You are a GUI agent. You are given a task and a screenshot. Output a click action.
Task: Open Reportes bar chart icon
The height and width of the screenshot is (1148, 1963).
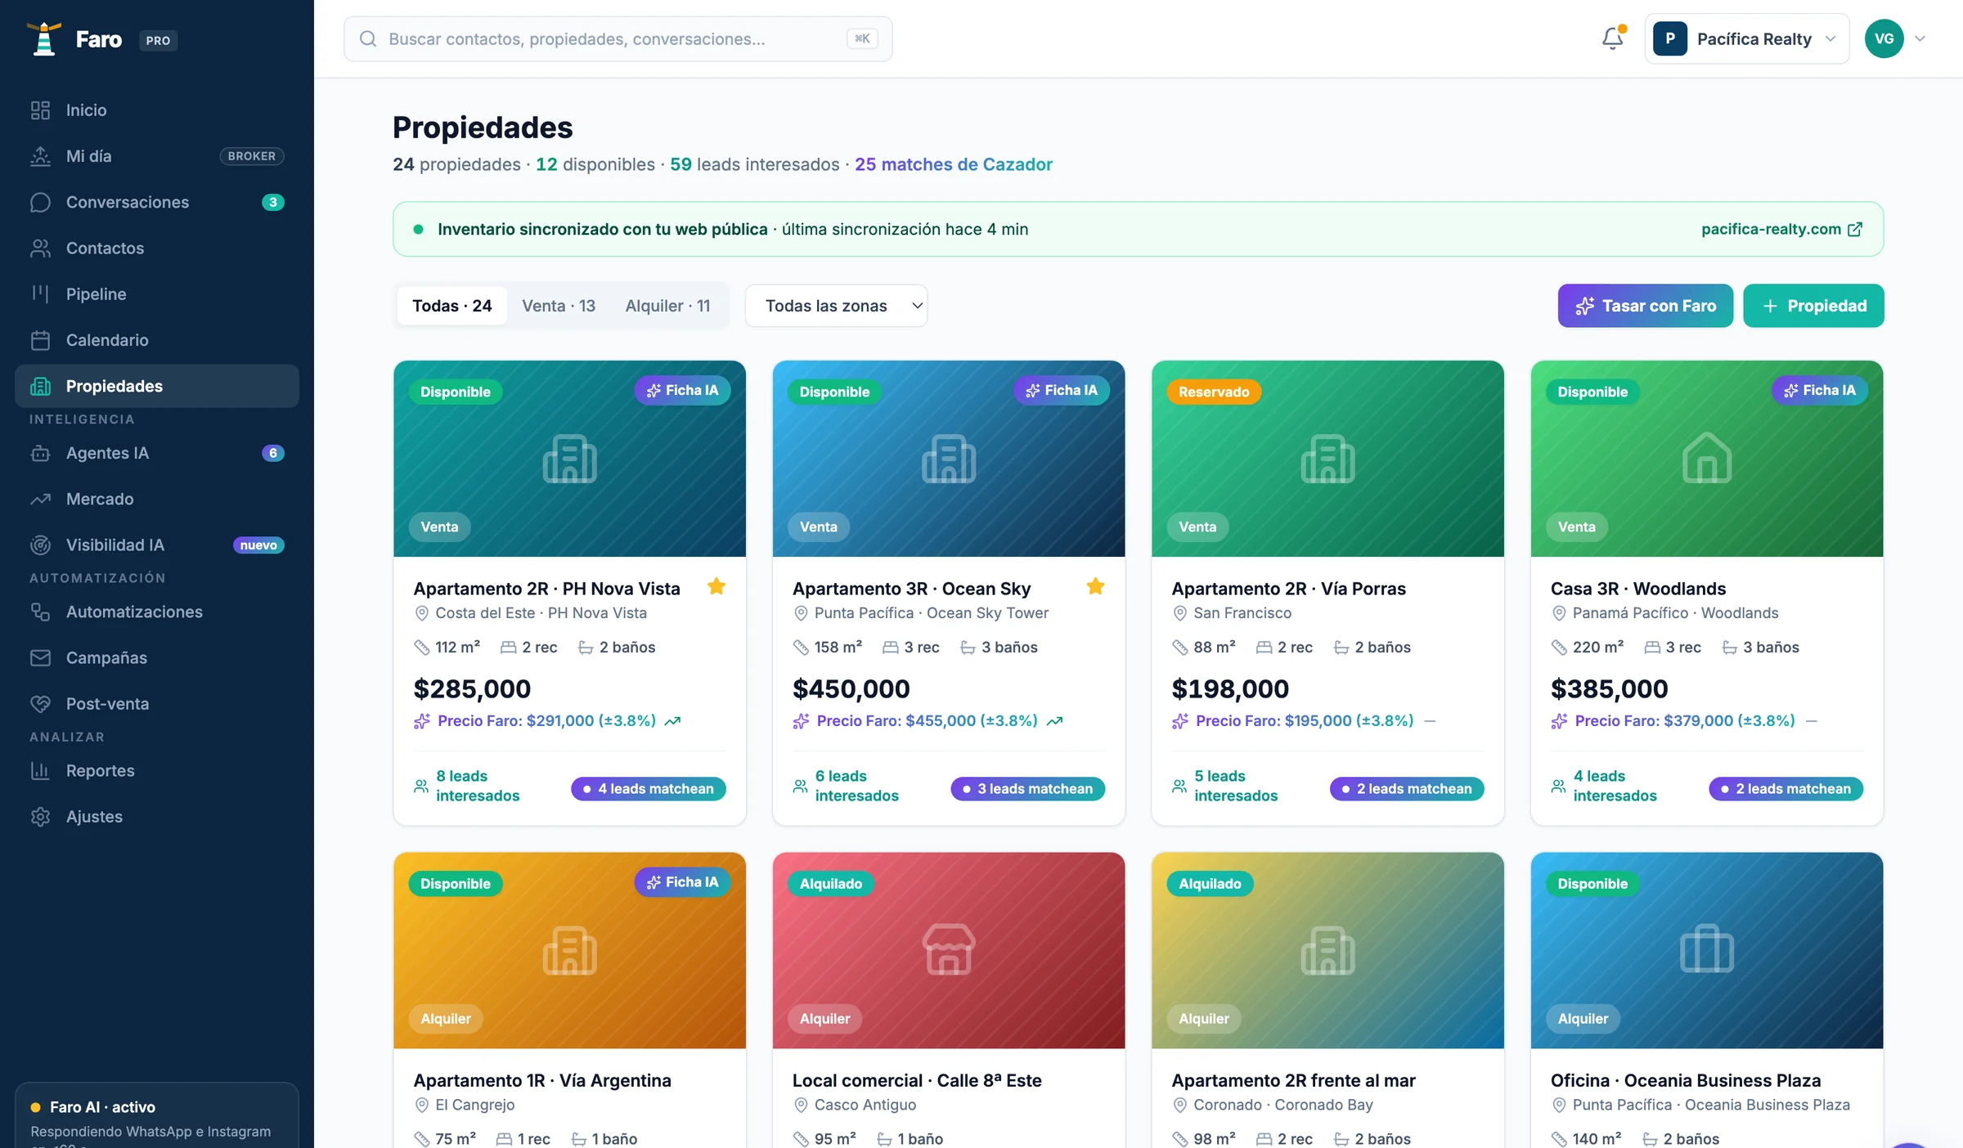40,770
